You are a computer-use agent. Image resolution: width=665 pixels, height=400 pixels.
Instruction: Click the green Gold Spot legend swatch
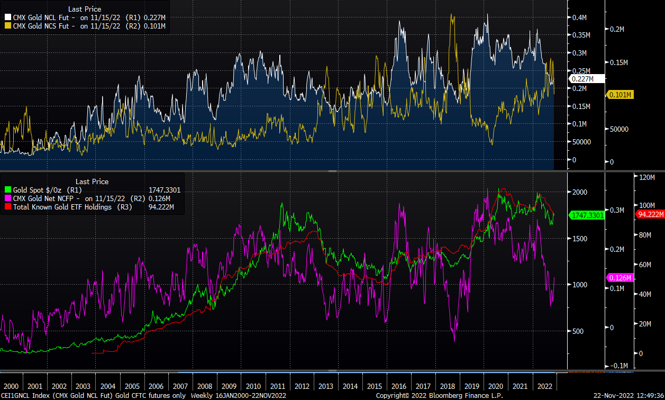7,190
